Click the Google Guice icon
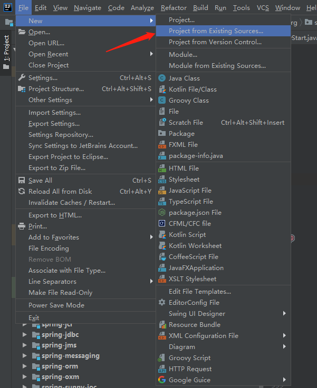The width and height of the screenshot is (317, 388). [162, 380]
